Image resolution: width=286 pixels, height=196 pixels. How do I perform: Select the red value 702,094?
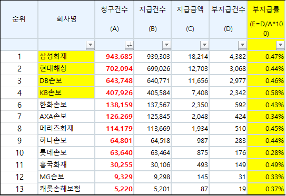pyautogui.click(x=119, y=69)
